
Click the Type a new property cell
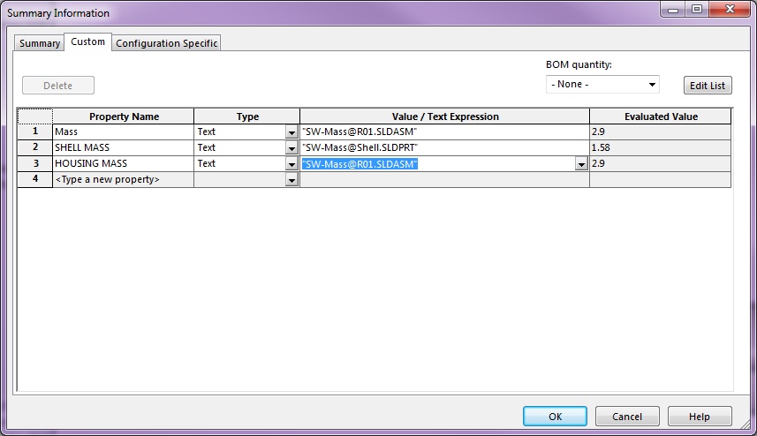pyautogui.click(x=123, y=179)
